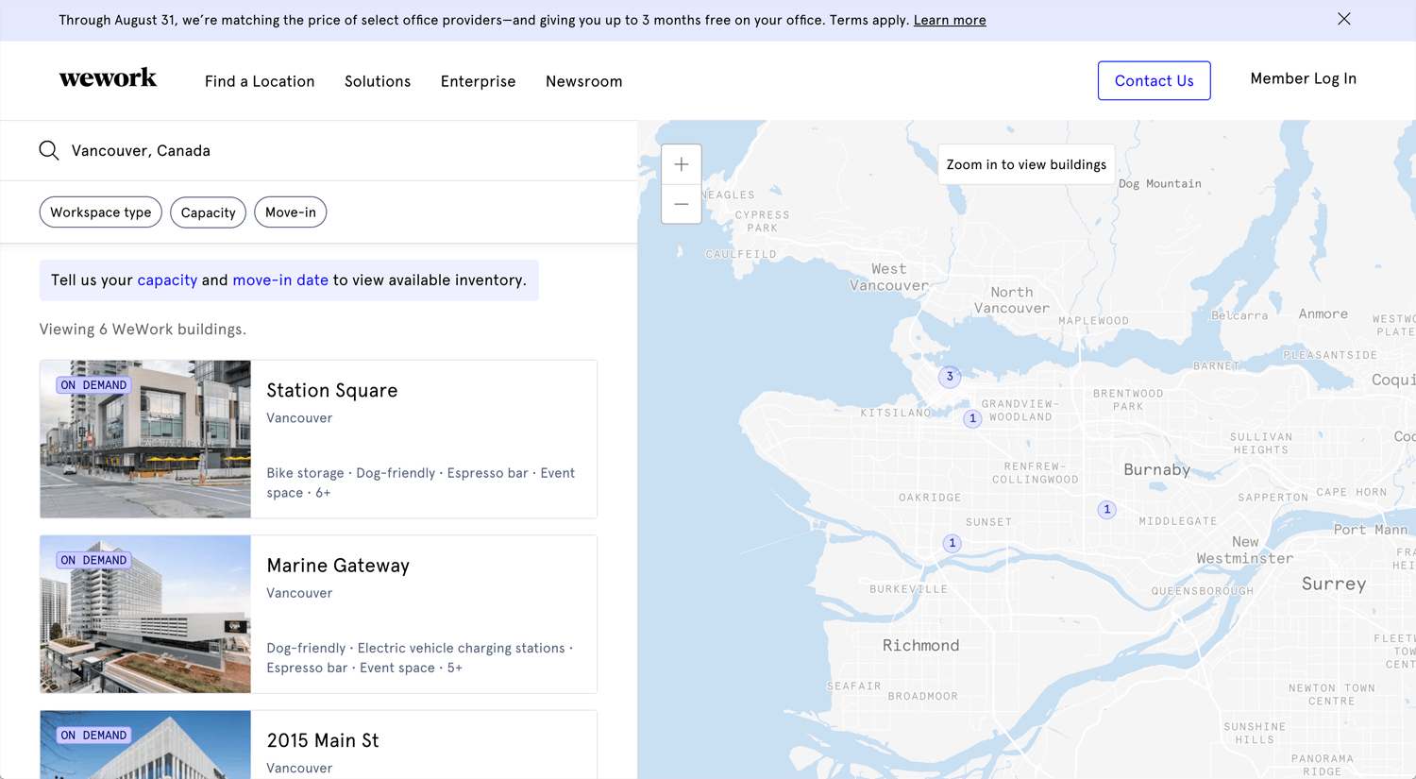This screenshot has height=779, width=1416.
Task: Open the Enterprise menu item
Action: pyautogui.click(x=478, y=81)
